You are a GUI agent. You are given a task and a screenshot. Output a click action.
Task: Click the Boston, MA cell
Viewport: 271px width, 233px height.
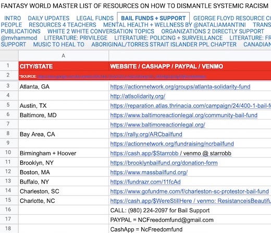click(64, 172)
